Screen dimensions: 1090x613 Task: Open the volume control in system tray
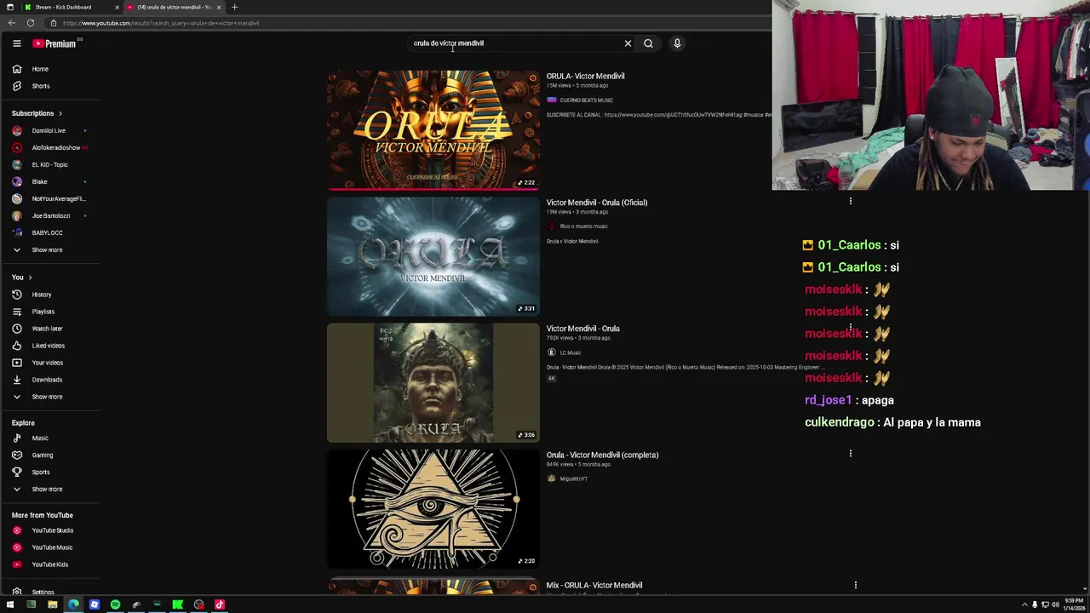pos(1055,604)
